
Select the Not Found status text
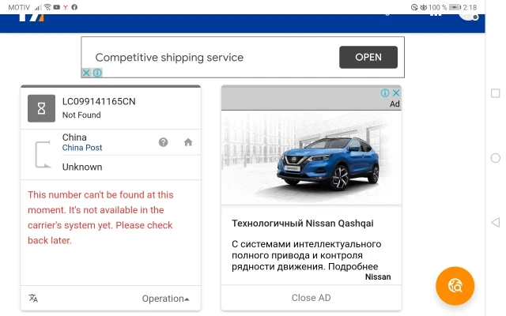click(x=81, y=115)
